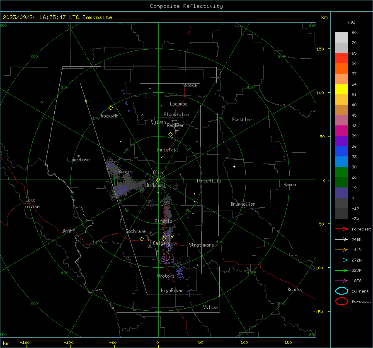Click the orange 111V arrow icon
The height and width of the screenshot is (348, 373).
point(342,250)
